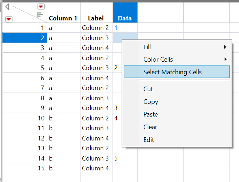239x182 pixels.
Task: Expand the Color Cells submenu
Action: (225, 59)
